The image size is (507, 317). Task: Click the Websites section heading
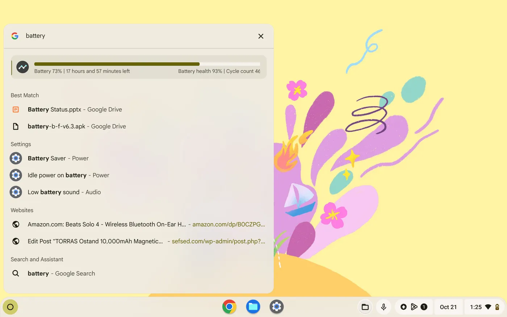click(x=22, y=210)
